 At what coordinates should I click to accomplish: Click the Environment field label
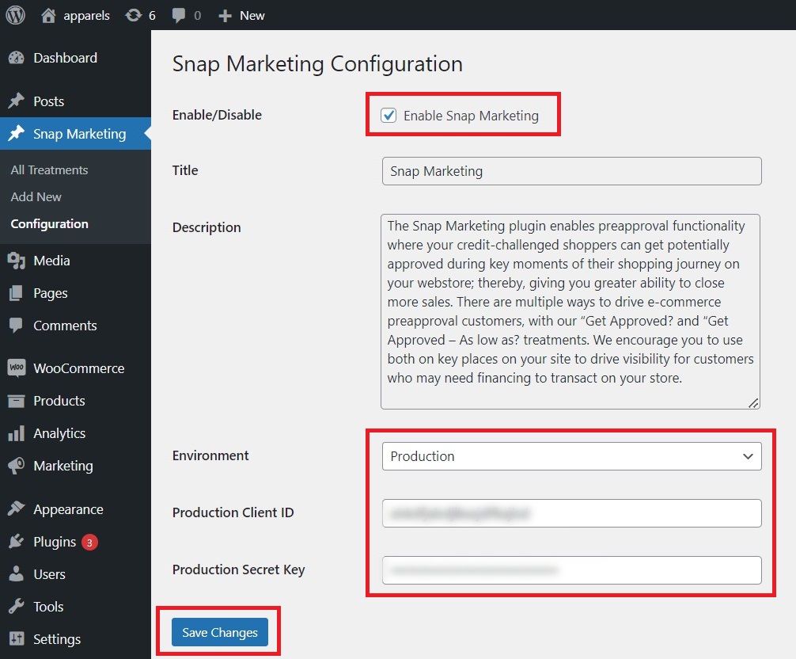coord(210,455)
